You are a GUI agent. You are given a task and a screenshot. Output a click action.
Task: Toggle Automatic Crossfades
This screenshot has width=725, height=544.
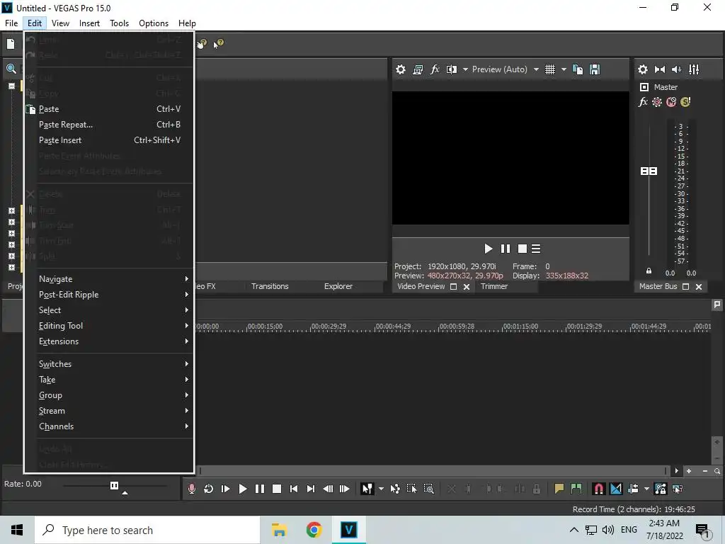point(616,489)
